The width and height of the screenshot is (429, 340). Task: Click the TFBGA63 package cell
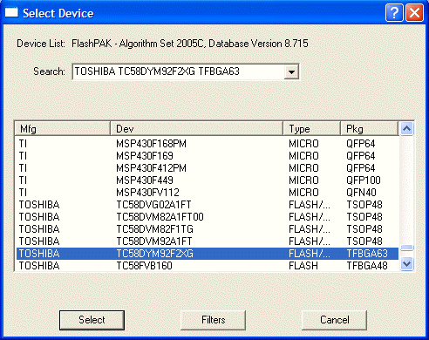367,254
